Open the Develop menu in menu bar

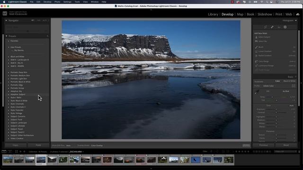click(47, 2)
